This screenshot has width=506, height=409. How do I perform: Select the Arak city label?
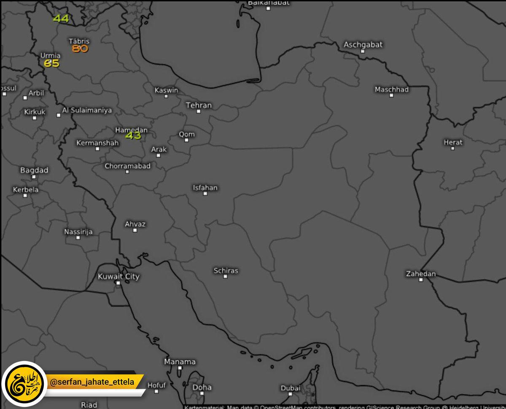[x=159, y=149]
